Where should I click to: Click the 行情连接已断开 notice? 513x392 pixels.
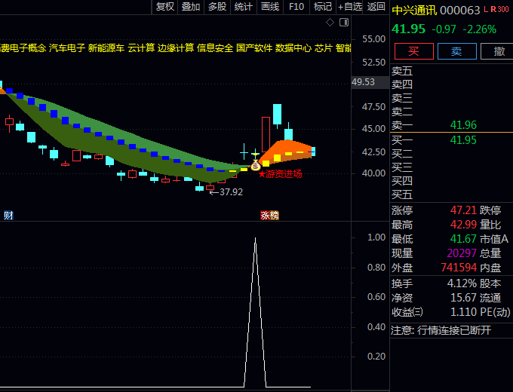454,330
